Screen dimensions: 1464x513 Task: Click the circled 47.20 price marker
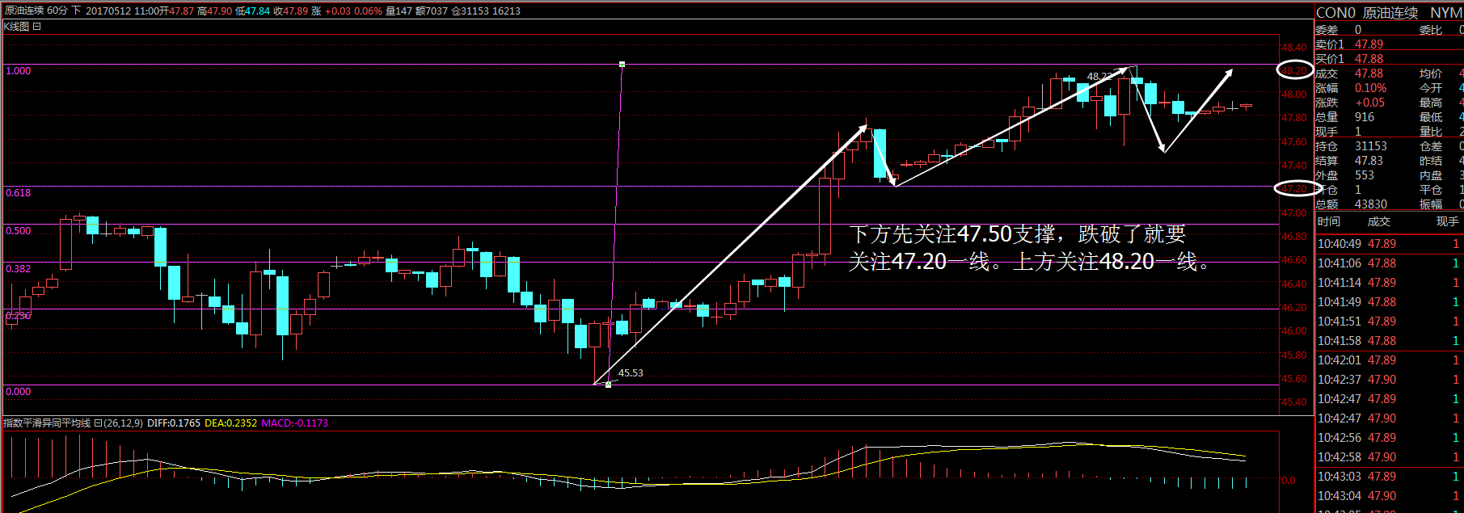[1294, 188]
